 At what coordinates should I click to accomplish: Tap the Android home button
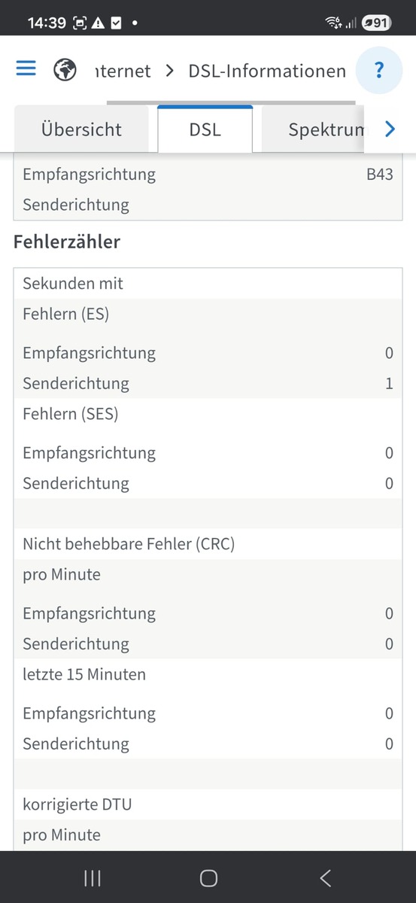pyautogui.click(x=208, y=877)
